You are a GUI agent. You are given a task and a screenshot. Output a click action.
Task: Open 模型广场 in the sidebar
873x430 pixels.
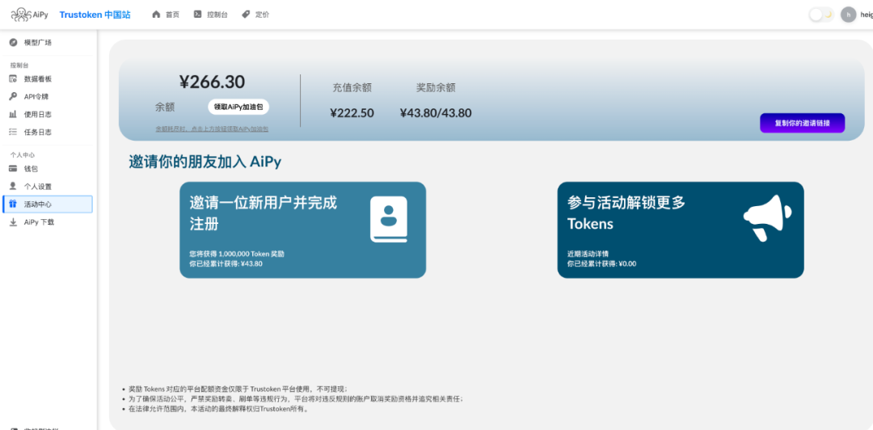tap(38, 43)
